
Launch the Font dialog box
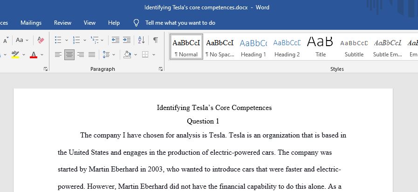[x=46, y=69]
